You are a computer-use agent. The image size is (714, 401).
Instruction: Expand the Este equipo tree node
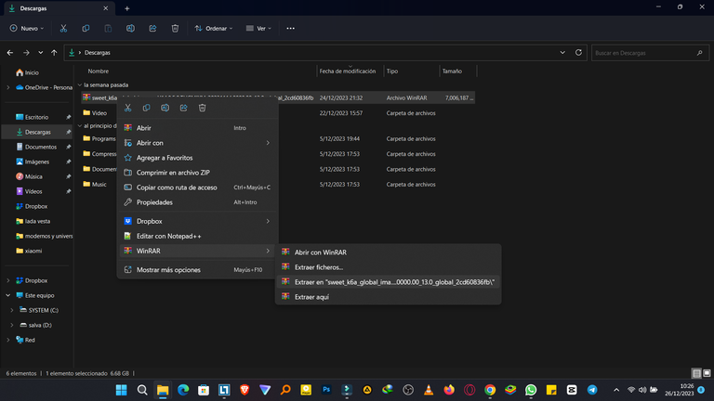tap(9, 295)
